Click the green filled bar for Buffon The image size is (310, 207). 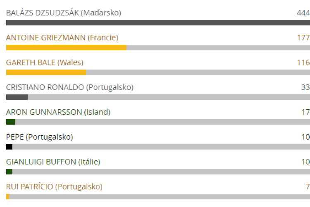point(9,172)
